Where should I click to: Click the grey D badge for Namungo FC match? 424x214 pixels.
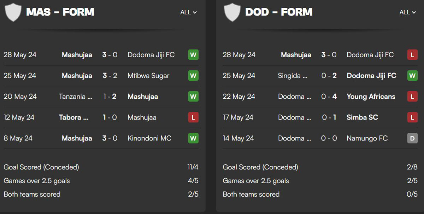click(x=412, y=138)
